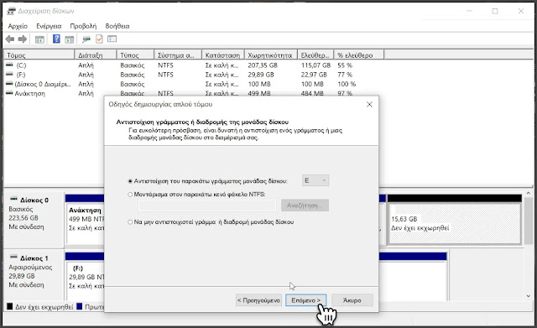Select the radio 'Να μην αντιστοιχιστεί γράμμα'
537x328 pixels.
tap(130, 222)
